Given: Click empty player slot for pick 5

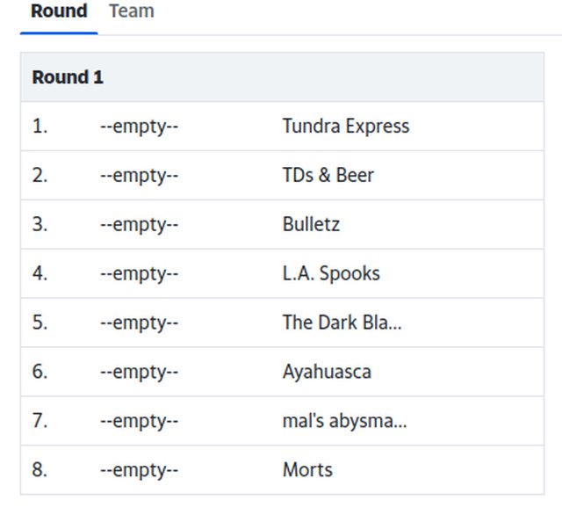Looking at the screenshot, I should (139, 323).
